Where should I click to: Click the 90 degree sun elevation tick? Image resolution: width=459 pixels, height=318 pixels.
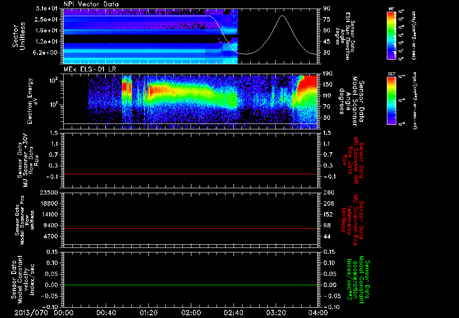[327, 8]
